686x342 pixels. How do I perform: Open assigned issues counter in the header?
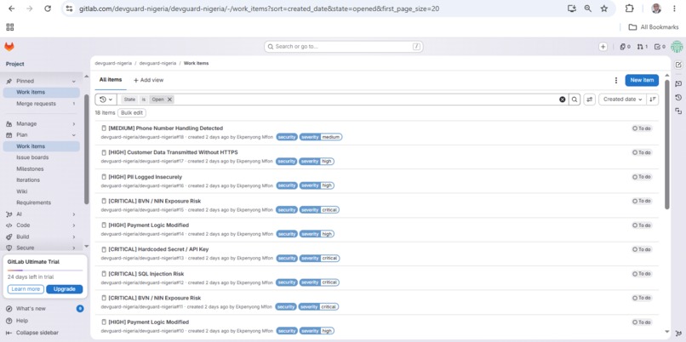[x=626, y=47]
